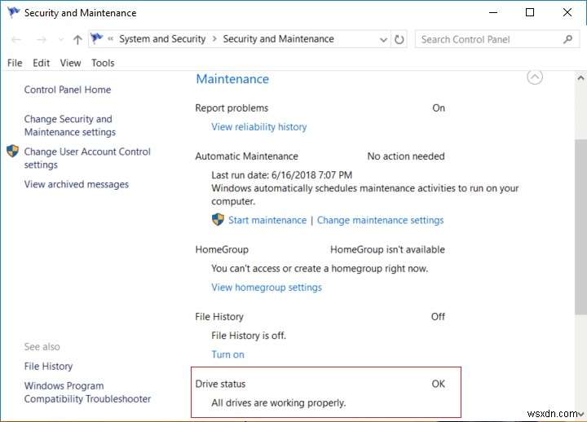Open View homegroup settings link

[267, 288]
